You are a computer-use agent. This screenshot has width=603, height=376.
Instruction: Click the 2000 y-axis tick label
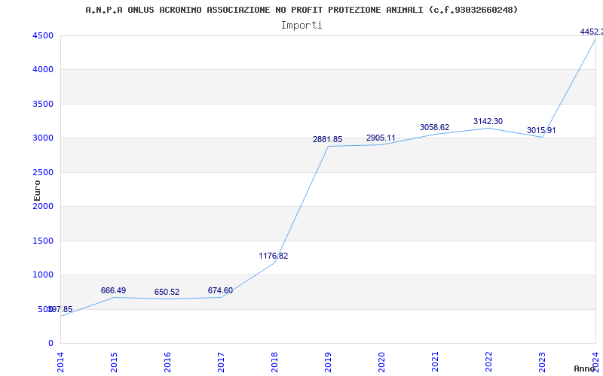(x=43, y=206)
